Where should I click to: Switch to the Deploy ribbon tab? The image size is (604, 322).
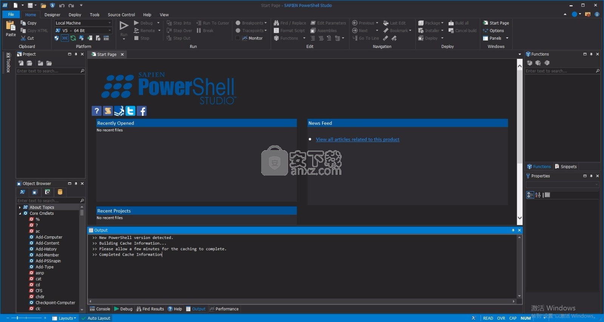(75, 15)
